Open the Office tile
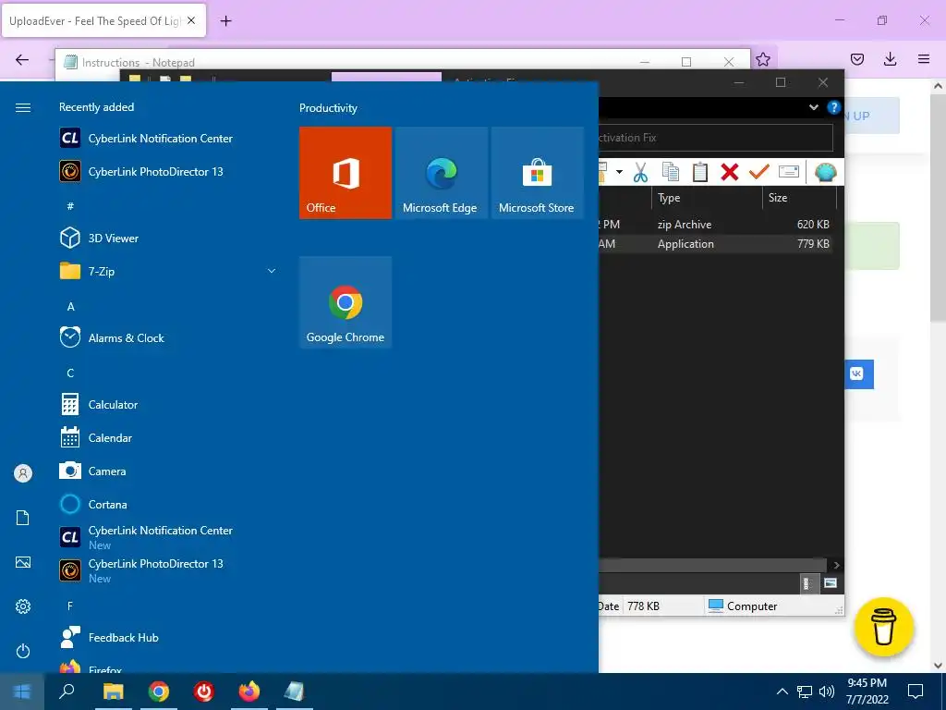Viewport: 946px width, 710px height. 346,173
